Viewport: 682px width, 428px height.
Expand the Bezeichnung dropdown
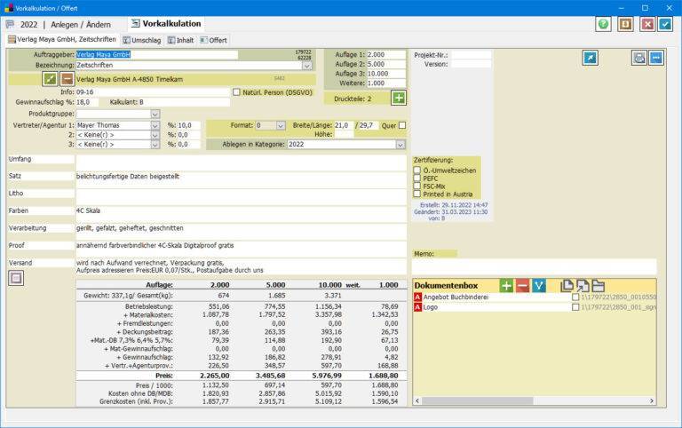pos(307,65)
